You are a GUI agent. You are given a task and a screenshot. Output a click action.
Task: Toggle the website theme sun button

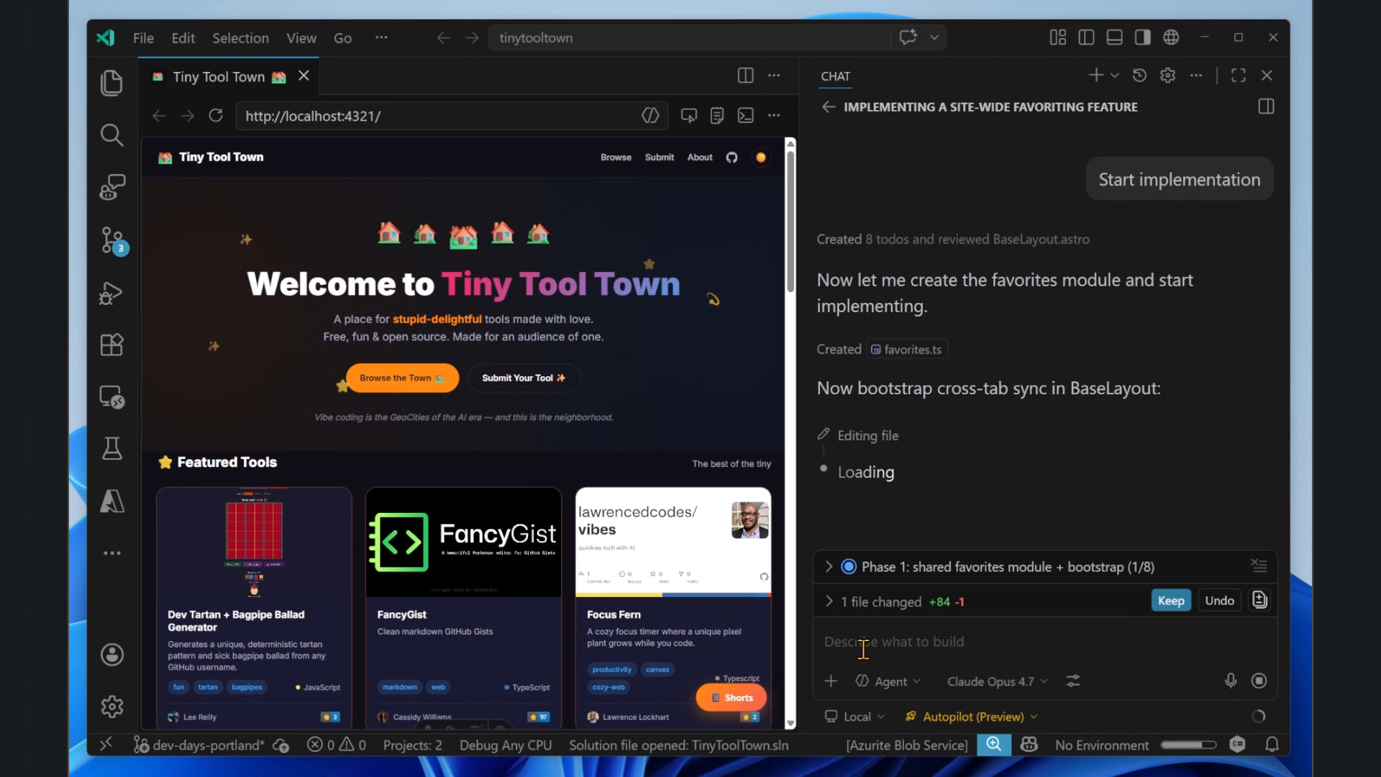[x=760, y=158]
